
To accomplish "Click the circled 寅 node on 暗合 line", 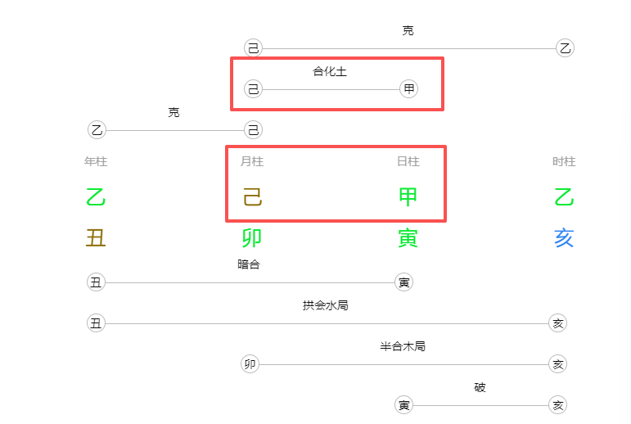I will (x=403, y=282).
